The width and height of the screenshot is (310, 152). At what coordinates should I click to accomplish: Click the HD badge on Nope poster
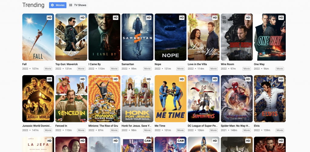click(182, 18)
